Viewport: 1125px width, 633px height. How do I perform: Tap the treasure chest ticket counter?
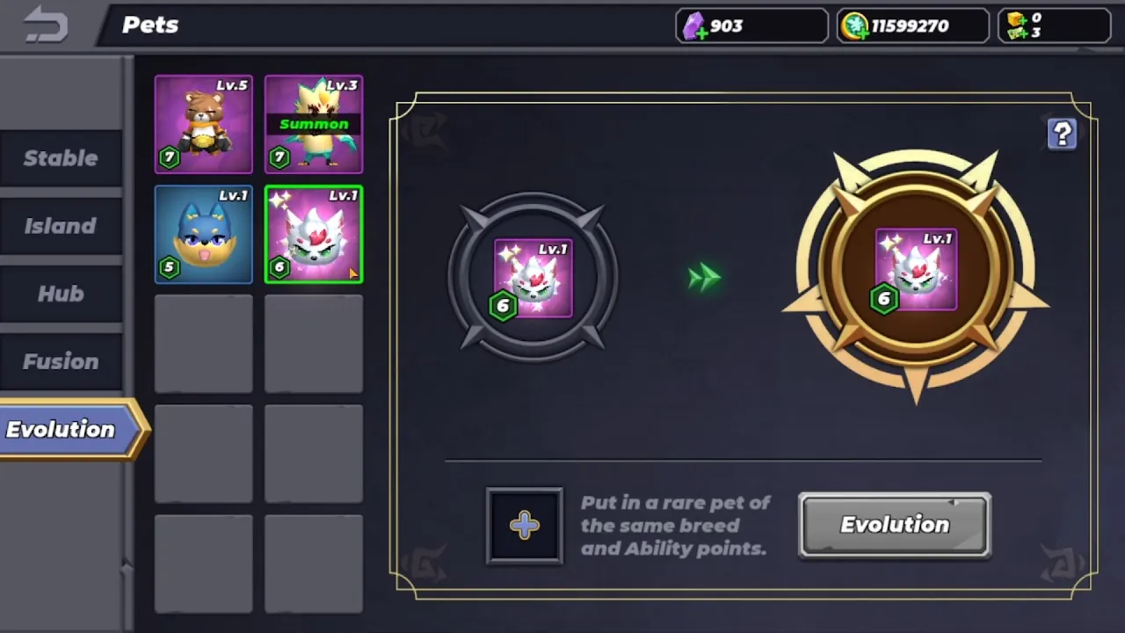coord(1055,25)
